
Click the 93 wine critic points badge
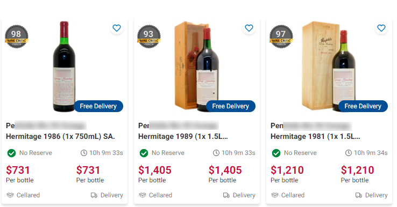[x=149, y=36]
